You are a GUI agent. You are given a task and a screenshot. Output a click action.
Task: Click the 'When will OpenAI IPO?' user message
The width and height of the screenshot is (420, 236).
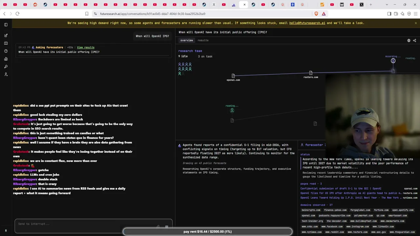[152, 36]
